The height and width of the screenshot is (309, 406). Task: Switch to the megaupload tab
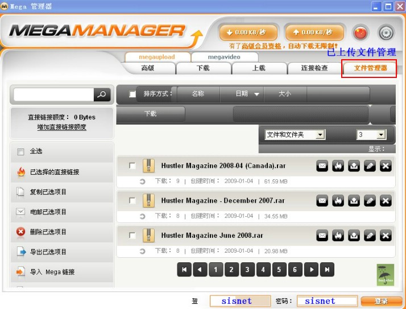coord(157,57)
